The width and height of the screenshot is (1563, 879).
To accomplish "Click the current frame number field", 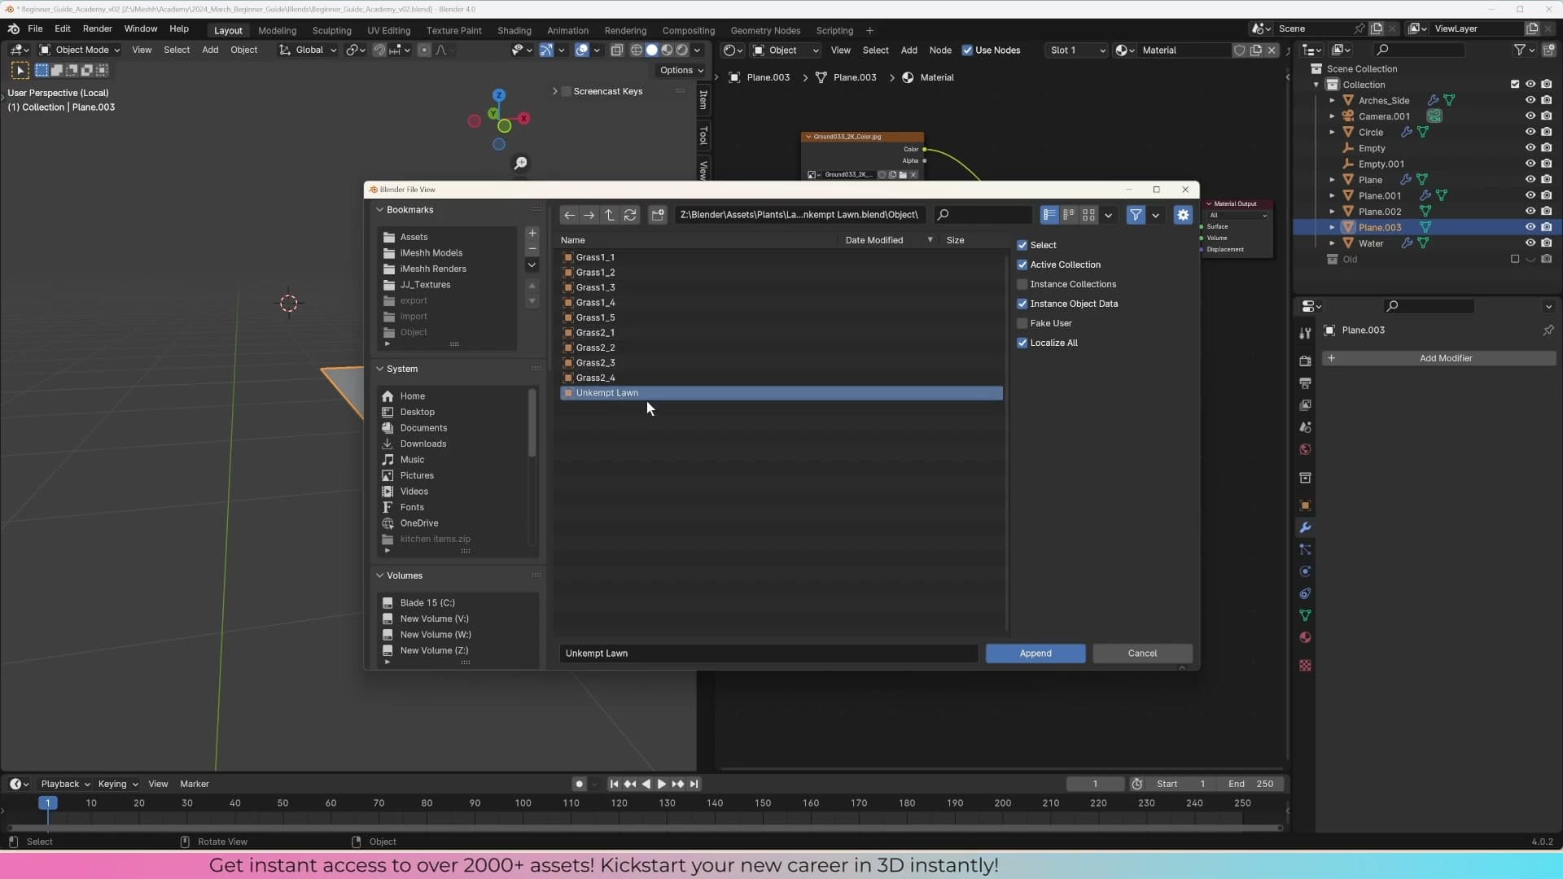I will click(x=1095, y=784).
